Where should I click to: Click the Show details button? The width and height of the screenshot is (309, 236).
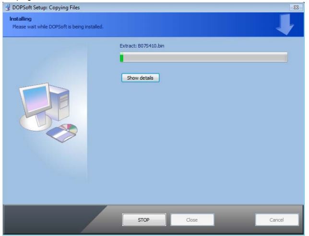click(140, 78)
